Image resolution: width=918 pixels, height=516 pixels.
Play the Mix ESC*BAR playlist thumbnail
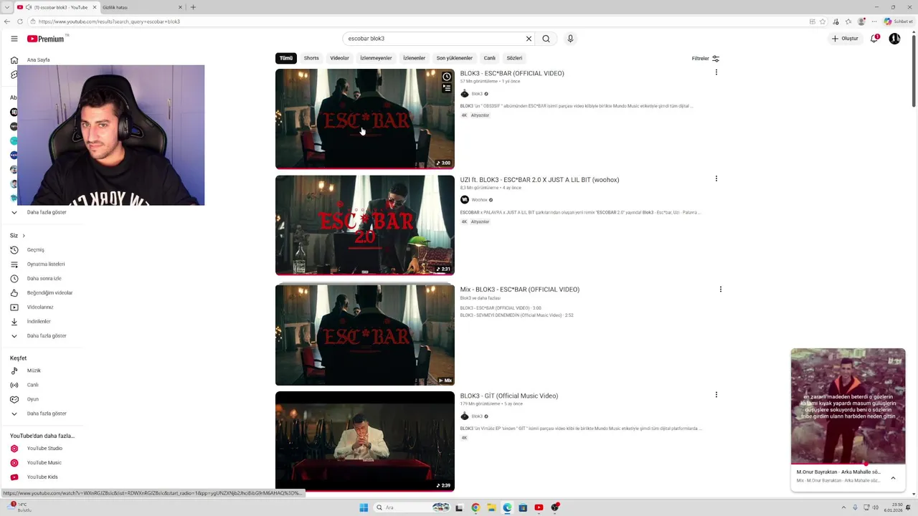tap(365, 335)
